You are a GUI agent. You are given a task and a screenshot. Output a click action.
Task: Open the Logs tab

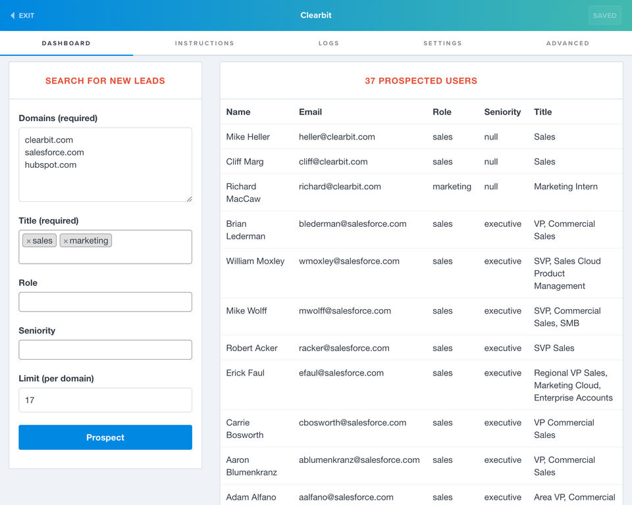click(329, 43)
